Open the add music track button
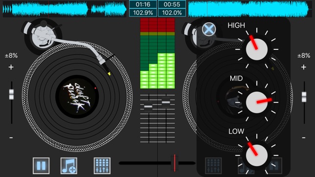Screen dimensions: 315x177 69,166
